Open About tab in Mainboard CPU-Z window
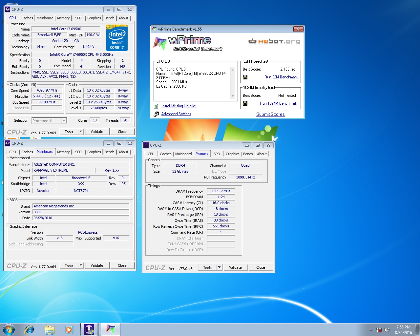 coord(123,152)
